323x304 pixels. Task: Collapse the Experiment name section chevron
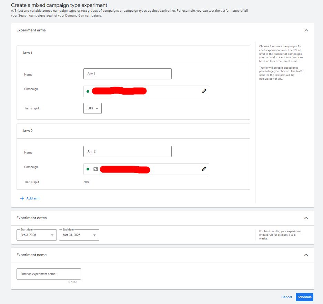pyautogui.click(x=306, y=255)
